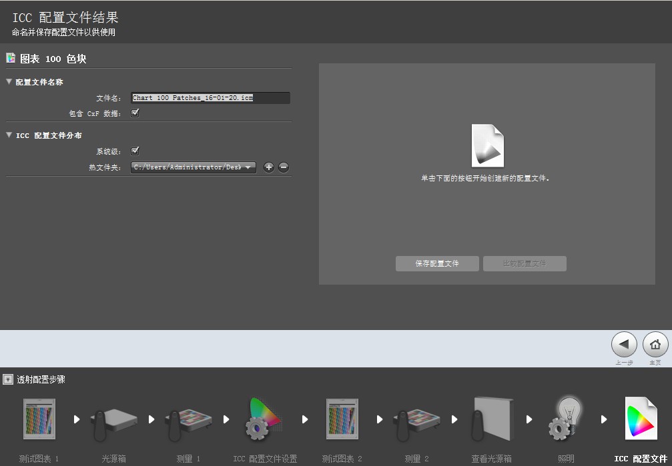Open the 热文件夹 path dropdown
The width and height of the screenshot is (672, 466).
click(x=193, y=167)
